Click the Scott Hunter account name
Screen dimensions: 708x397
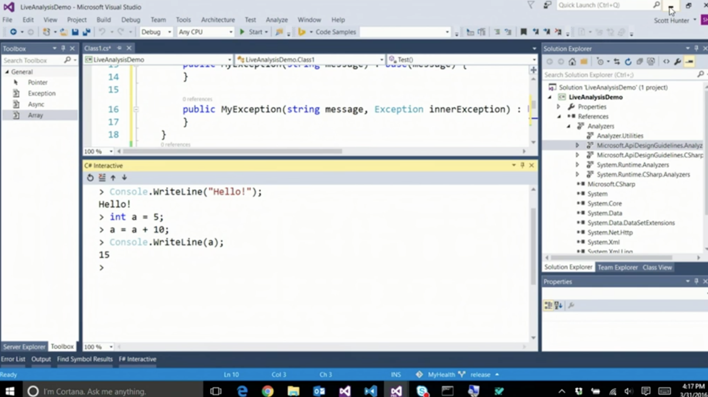(671, 21)
